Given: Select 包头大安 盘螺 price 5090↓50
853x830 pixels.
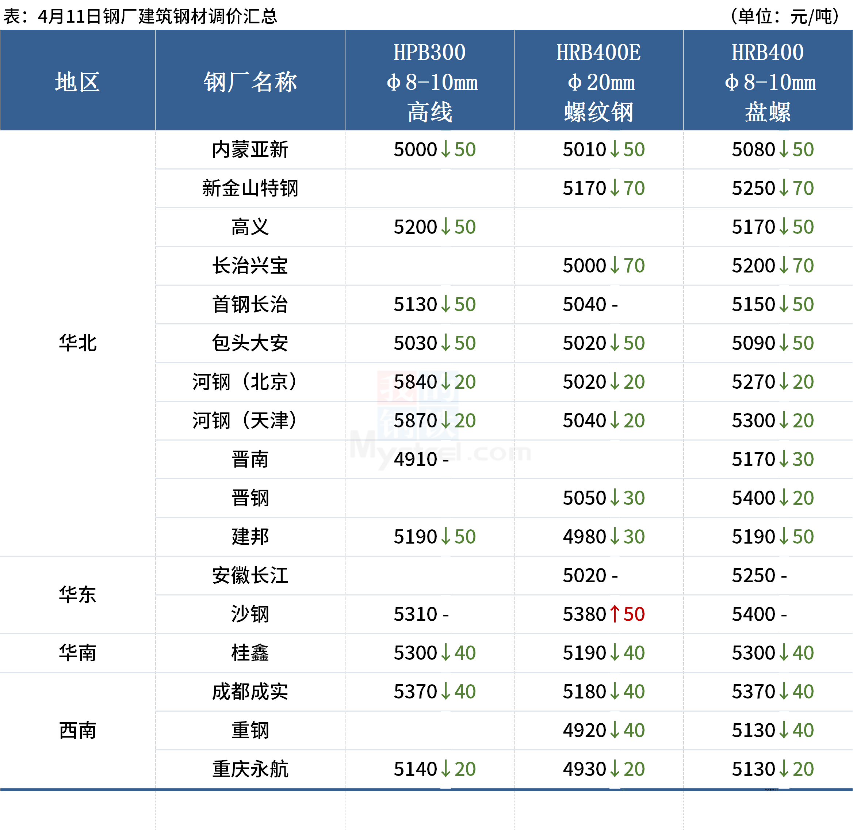Looking at the screenshot, I should point(773,343).
